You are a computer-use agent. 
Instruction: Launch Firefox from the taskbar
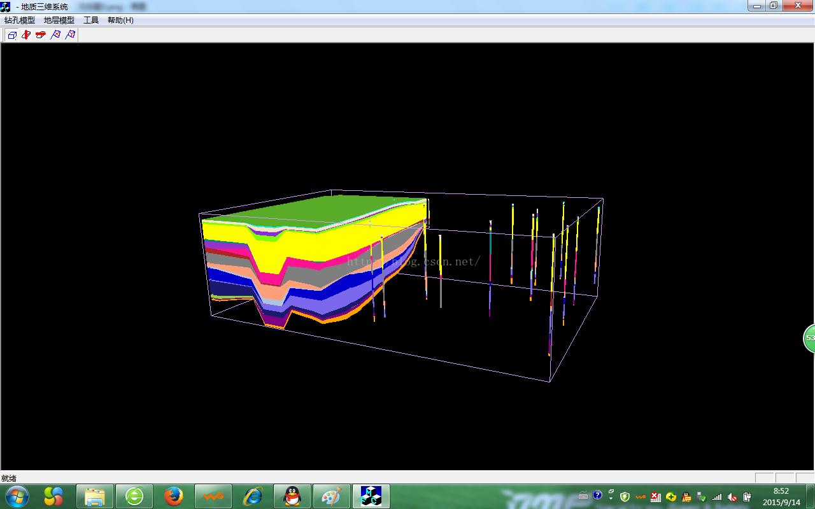(x=174, y=496)
